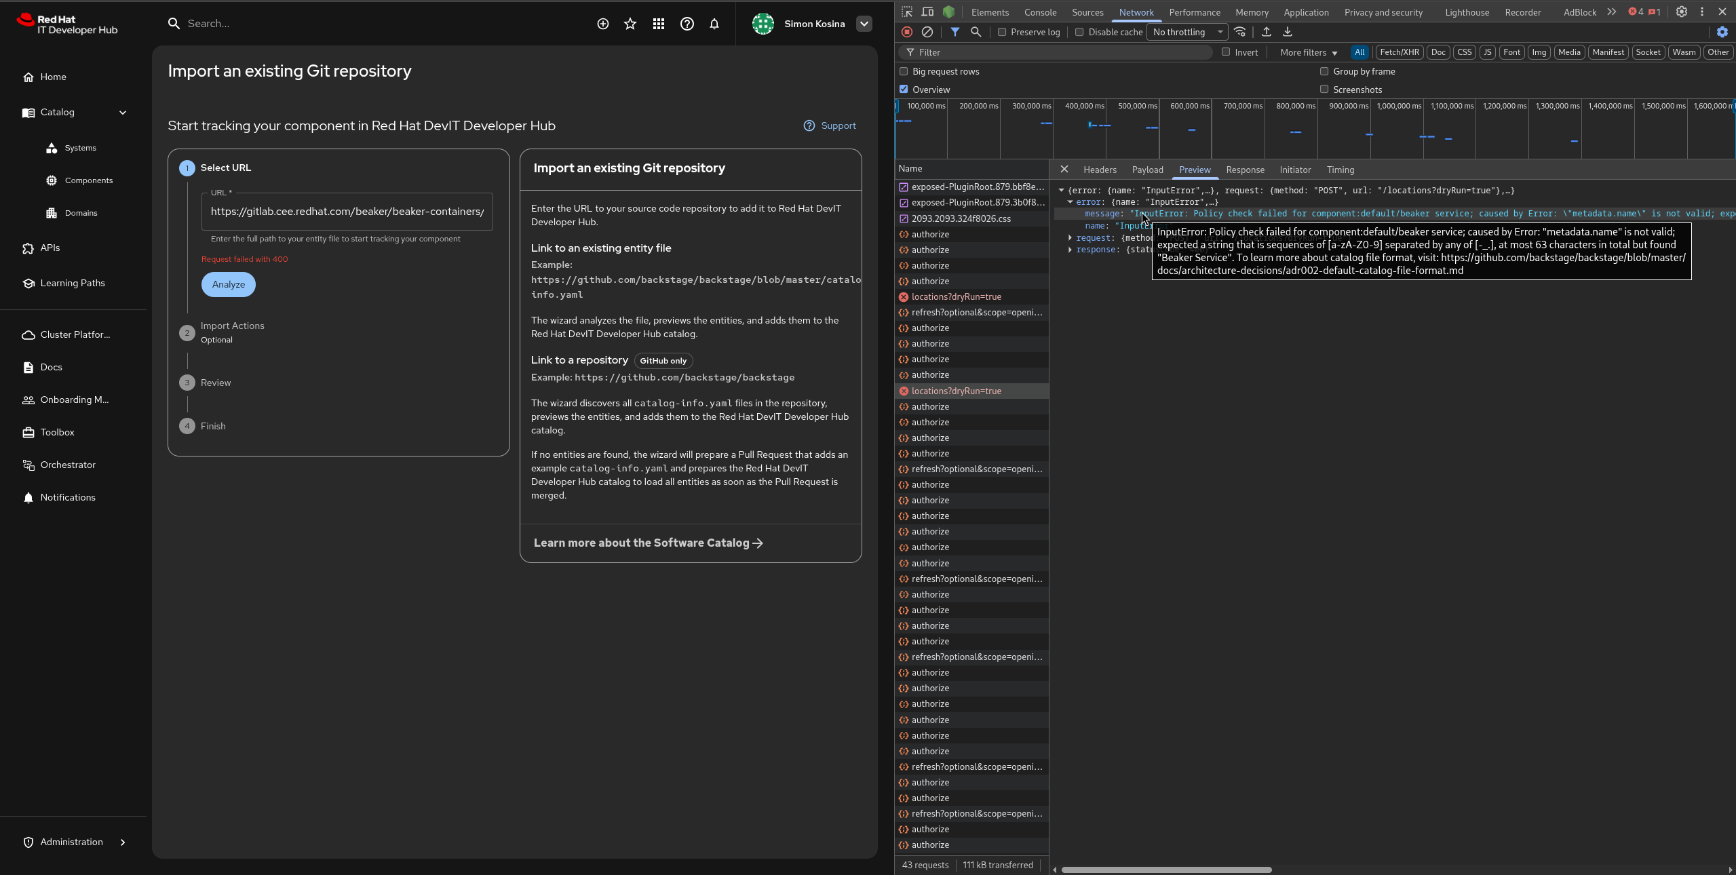The width and height of the screenshot is (1736, 875).
Task: Collapse the Catalog sidebar section
Action: click(x=123, y=113)
